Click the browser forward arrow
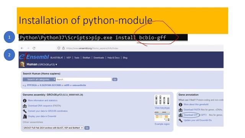The image size is (245, 138). pyautogui.click(x=28, y=48)
